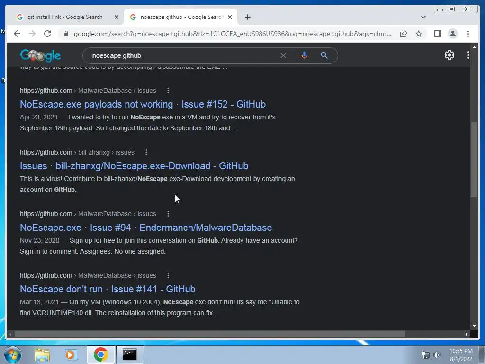Clear the search box with the X icon
The height and width of the screenshot is (364, 485).
(x=283, y=55)
